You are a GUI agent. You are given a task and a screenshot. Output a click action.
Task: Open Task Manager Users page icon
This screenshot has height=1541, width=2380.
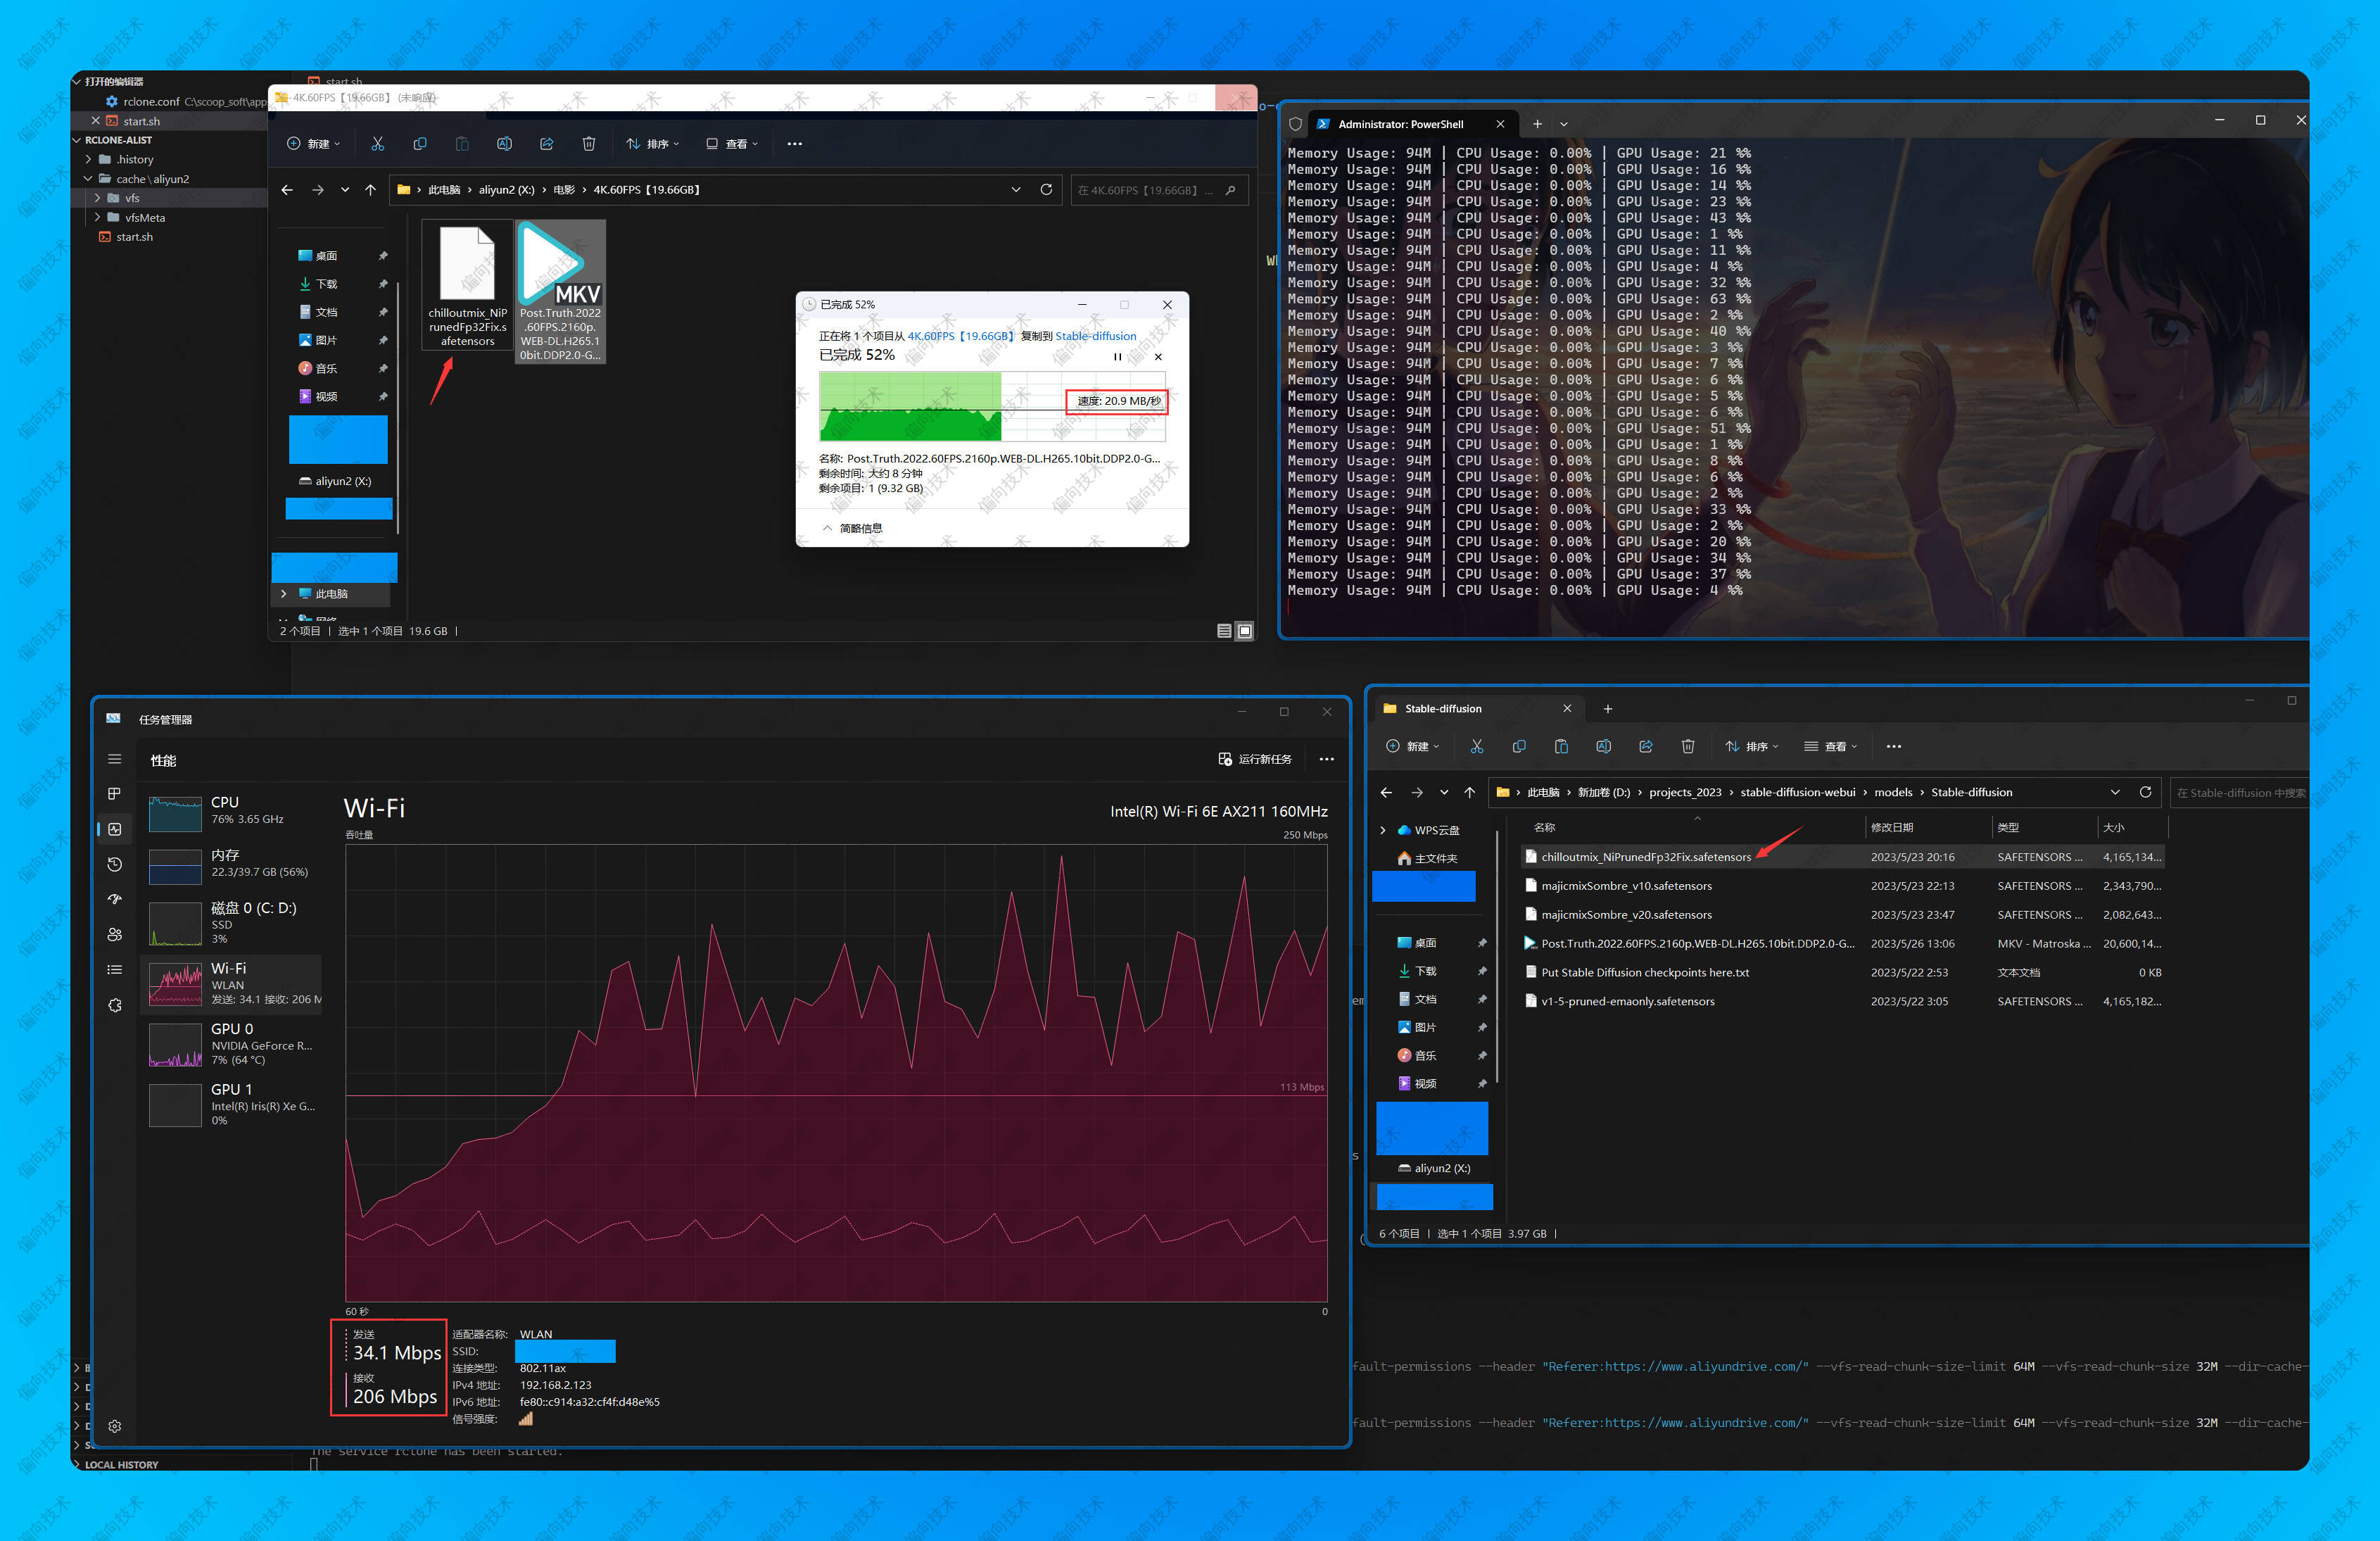click(114, 935)
